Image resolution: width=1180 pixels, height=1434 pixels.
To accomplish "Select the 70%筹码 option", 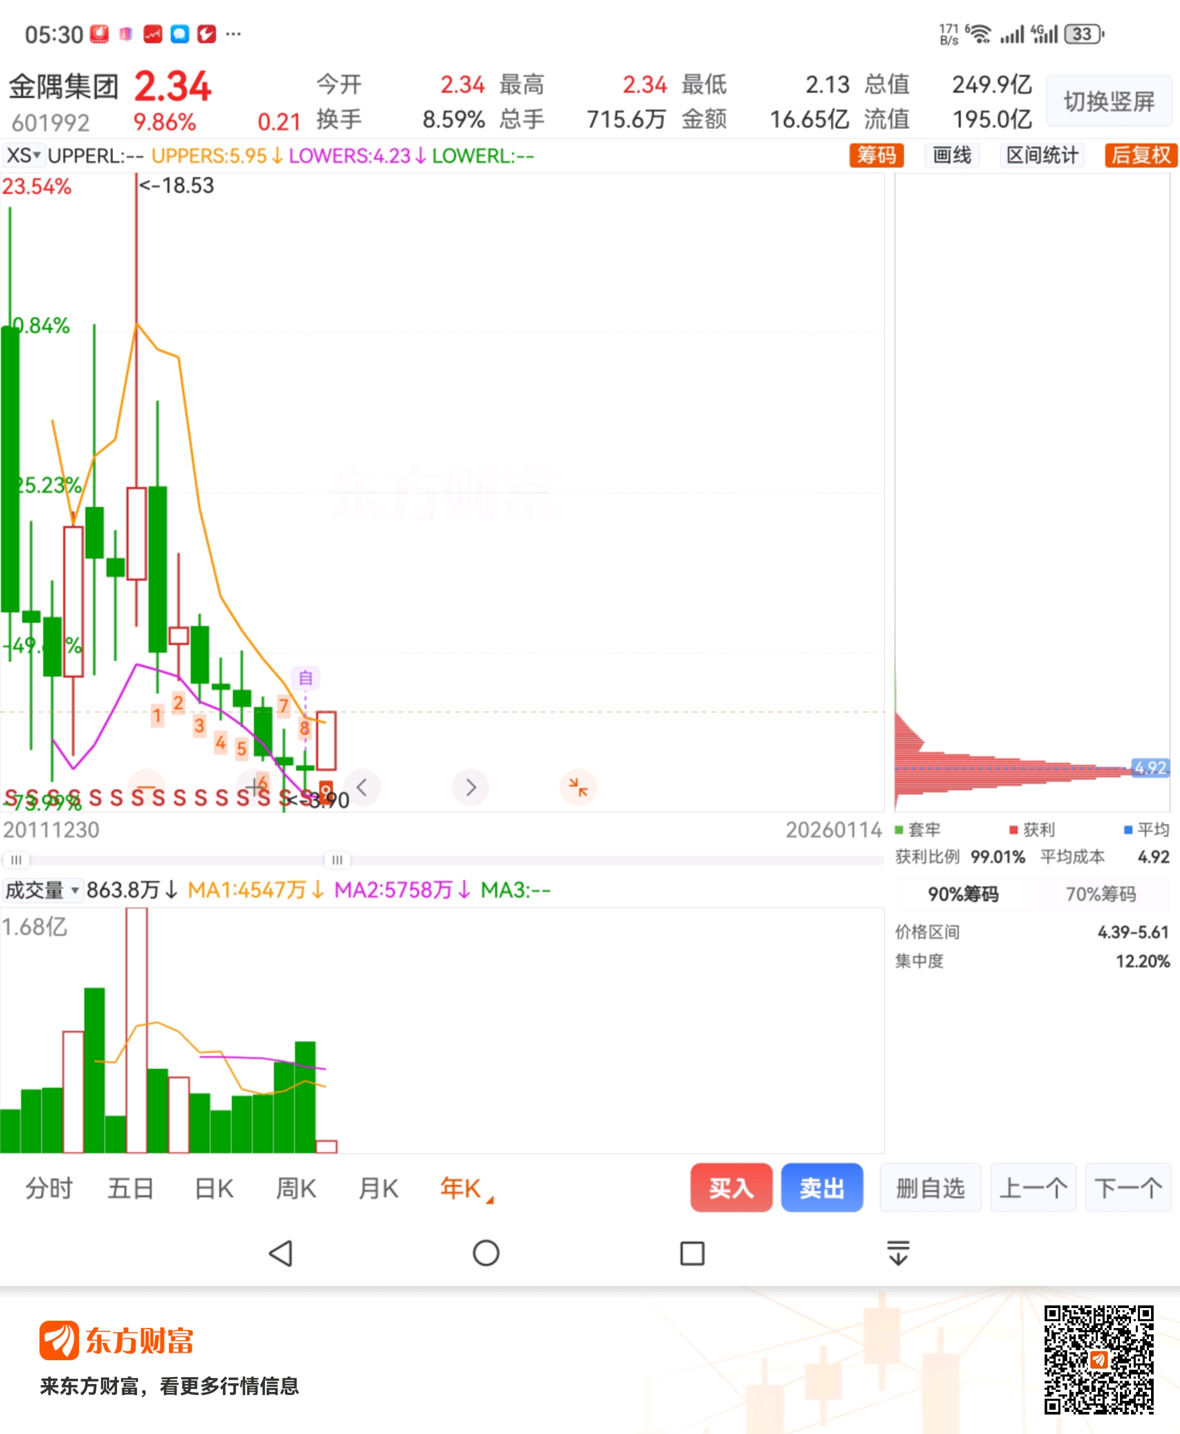I will (x=1100, y=893).
